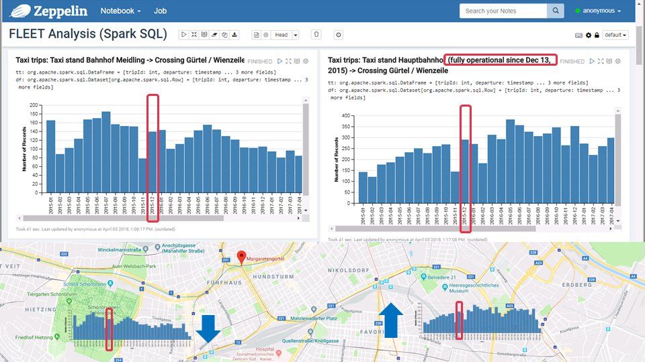Run the Bahnhof Meidling paragraph
Viewport: 645px width, 362px height.
point(279,61)
